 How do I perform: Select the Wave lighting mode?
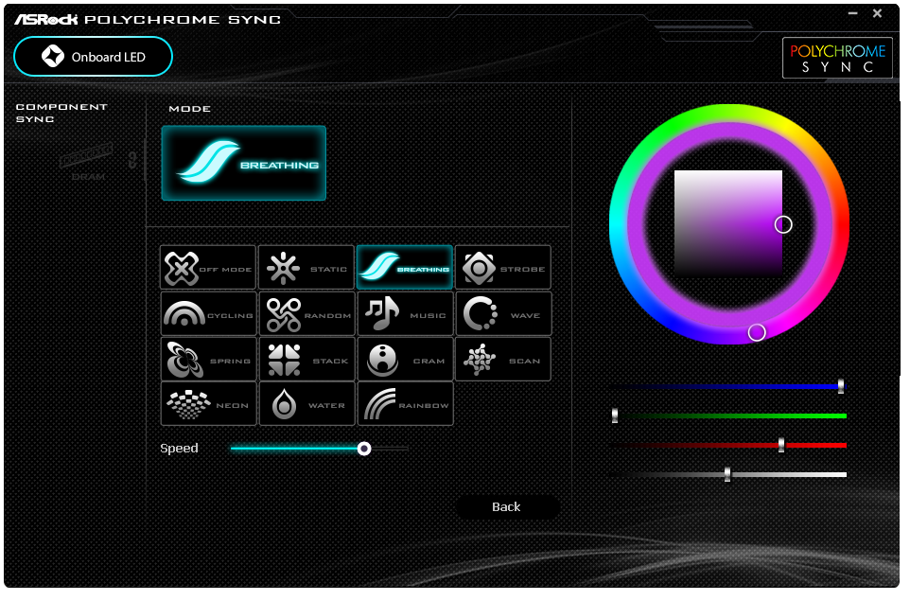click(503, 314)
